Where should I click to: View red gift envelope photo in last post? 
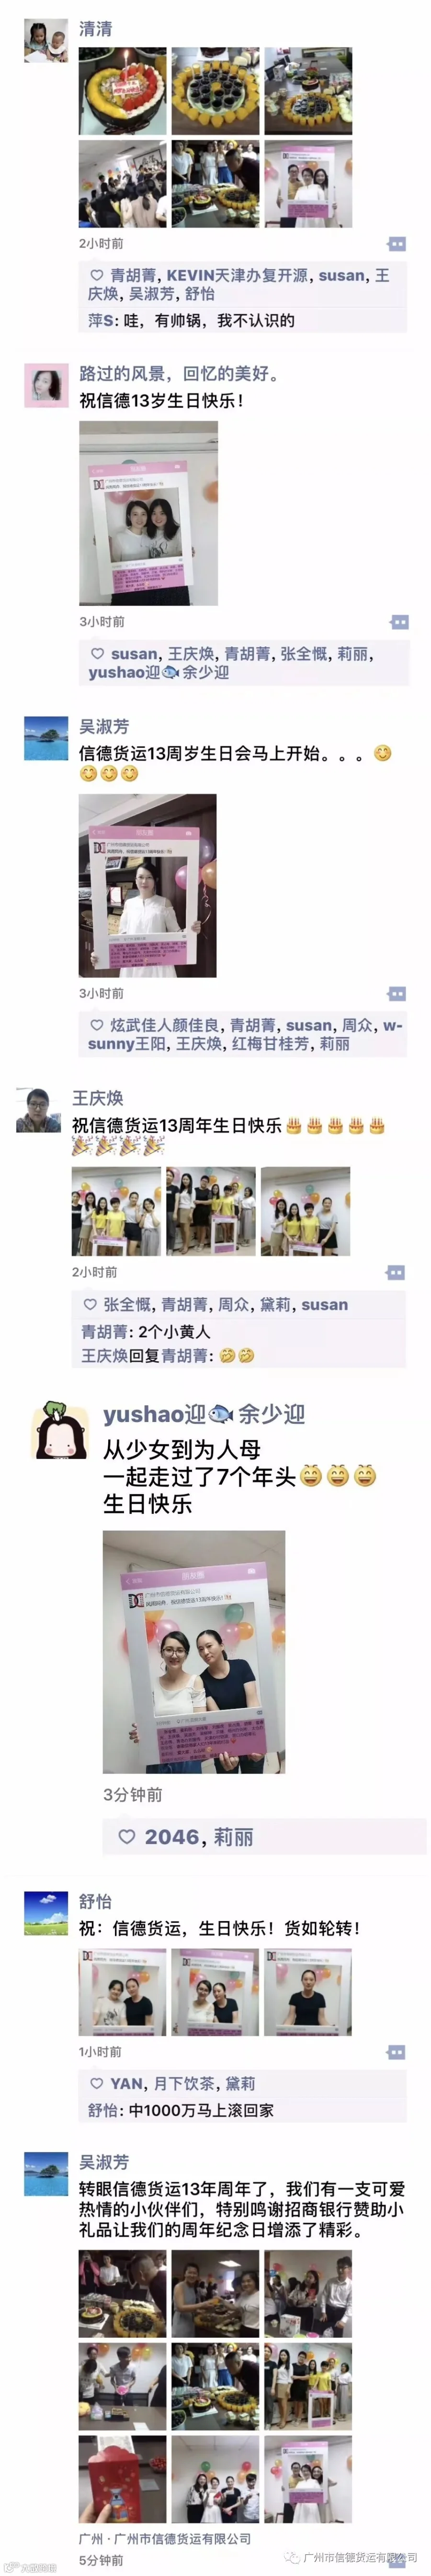tap(123, 2479)
